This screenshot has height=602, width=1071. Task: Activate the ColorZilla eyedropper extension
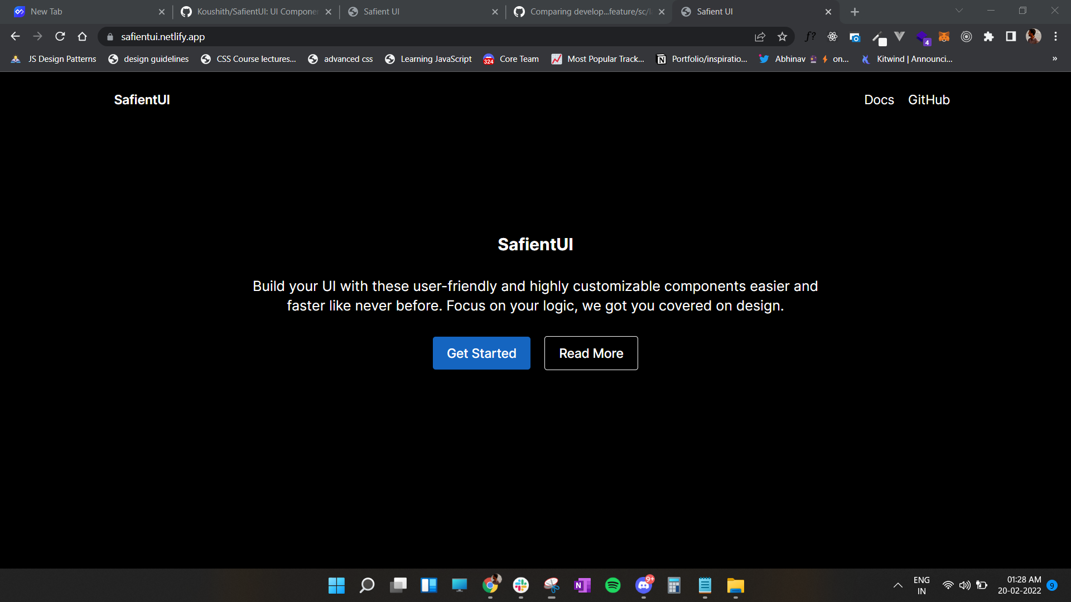(877, 37)
